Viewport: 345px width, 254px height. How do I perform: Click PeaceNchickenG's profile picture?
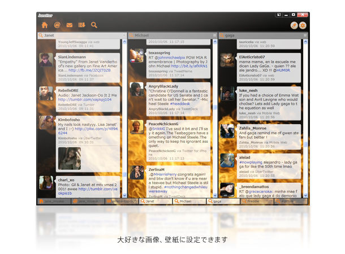click(137, 126)
